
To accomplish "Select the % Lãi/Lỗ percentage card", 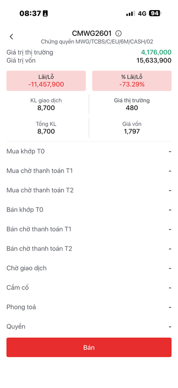I will (132, 81).
